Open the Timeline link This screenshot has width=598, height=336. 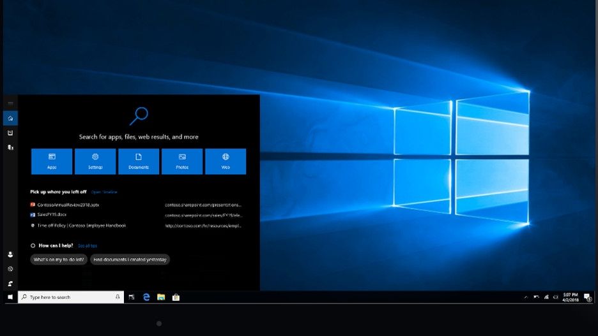pyautogui.click(x=104, y=192)
